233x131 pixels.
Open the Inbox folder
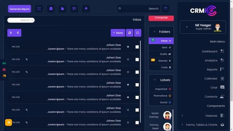point(161,41)
